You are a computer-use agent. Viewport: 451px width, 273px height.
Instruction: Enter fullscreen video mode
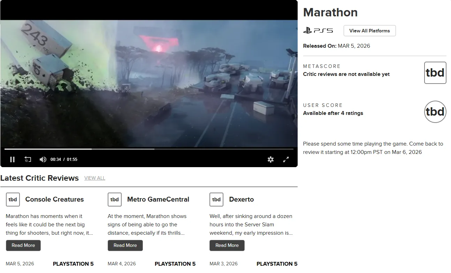tap(286, 159)
